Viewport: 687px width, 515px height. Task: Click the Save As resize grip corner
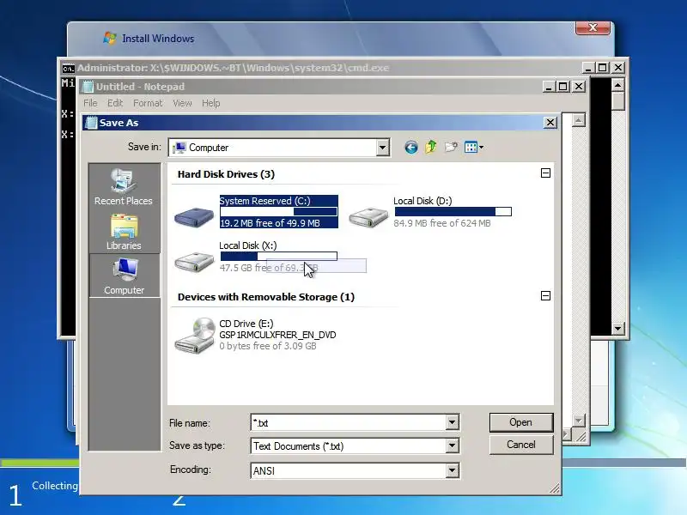pos(555,488)
